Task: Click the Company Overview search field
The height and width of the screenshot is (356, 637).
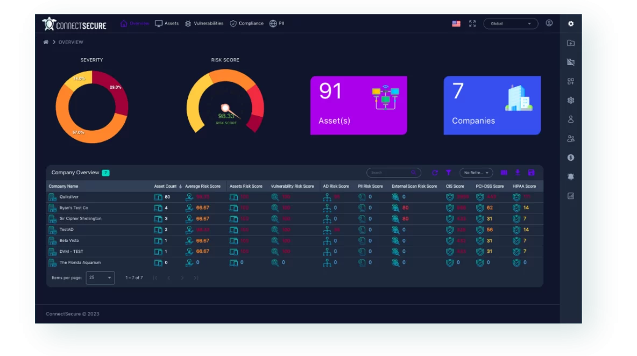Action: [x=390, y=173]
